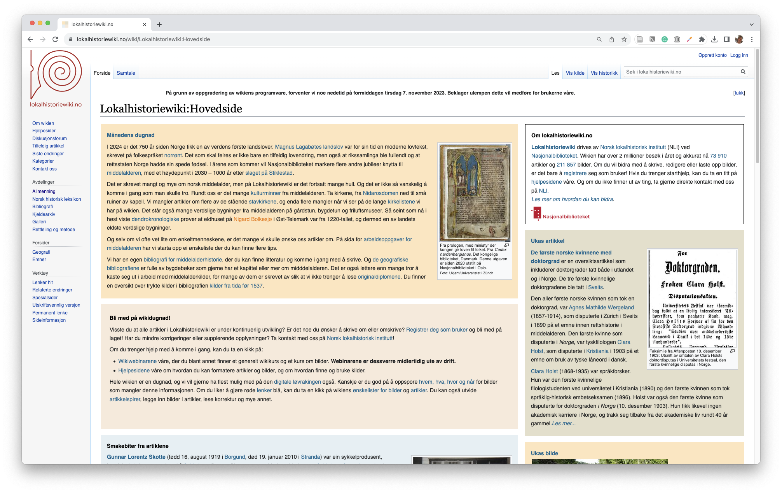The width and height of the screenshot is (782, 493).
Task: Click the share page icon
Action: pyautogui.click(x=612, y=39)
